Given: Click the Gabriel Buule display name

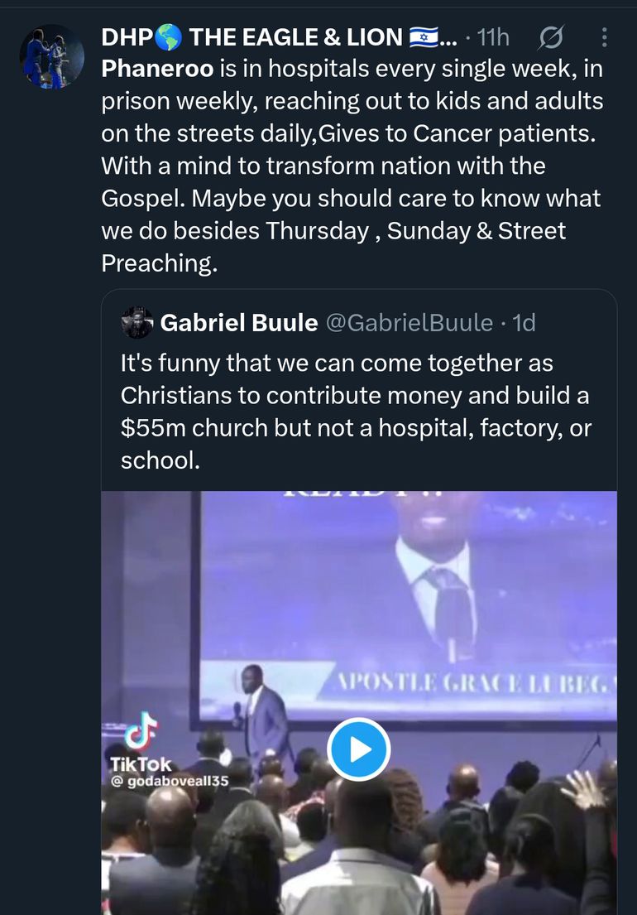Looking at the screenshot, I should tap(238, 322).
